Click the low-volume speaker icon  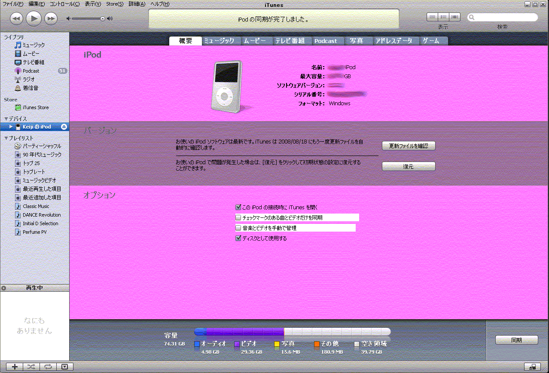point(68,18)
